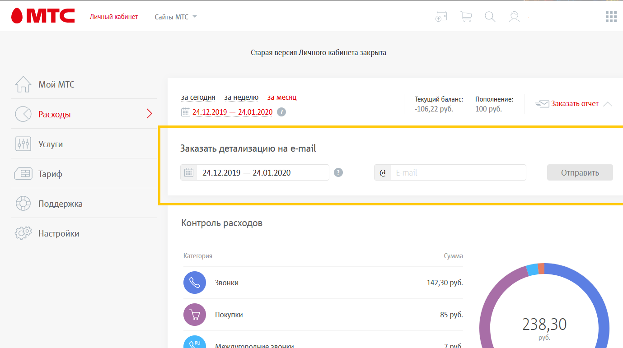The width and height of the screenshot is (623, 348).
Task: Select the за месяц period
Action: pos(282,97)
